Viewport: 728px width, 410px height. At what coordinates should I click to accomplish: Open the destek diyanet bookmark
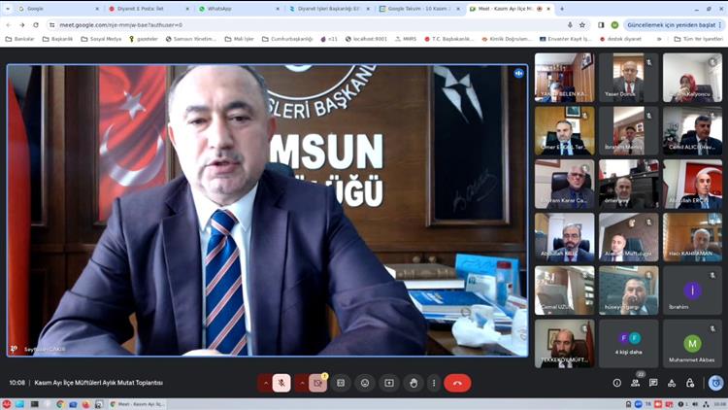coord(621,39)
